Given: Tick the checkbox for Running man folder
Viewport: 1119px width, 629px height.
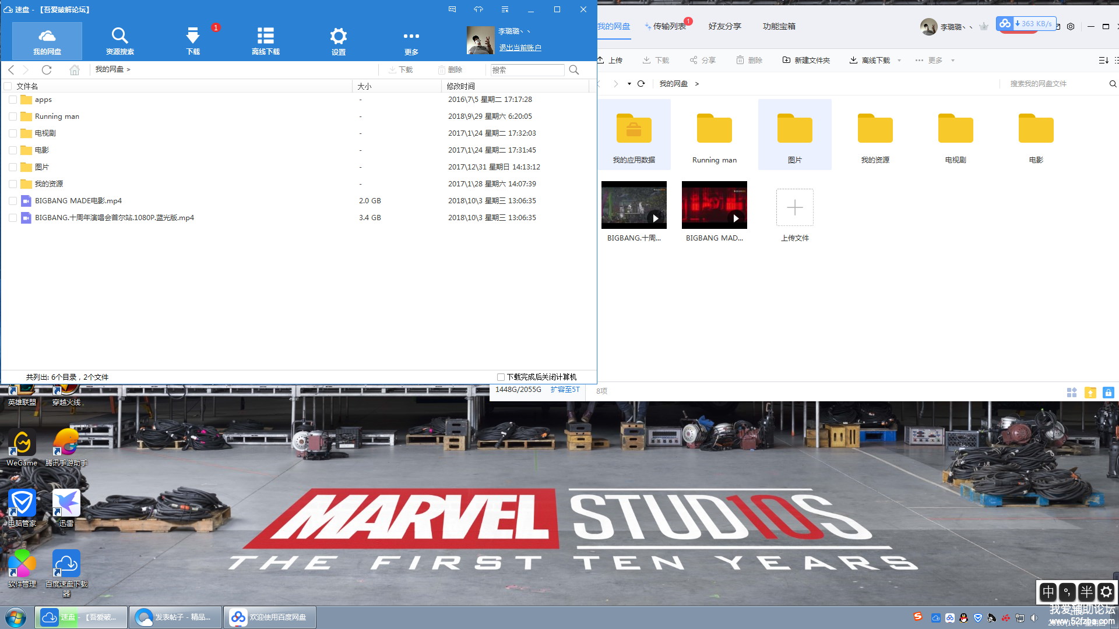Looking at the screenshot, I should (13, 116).
